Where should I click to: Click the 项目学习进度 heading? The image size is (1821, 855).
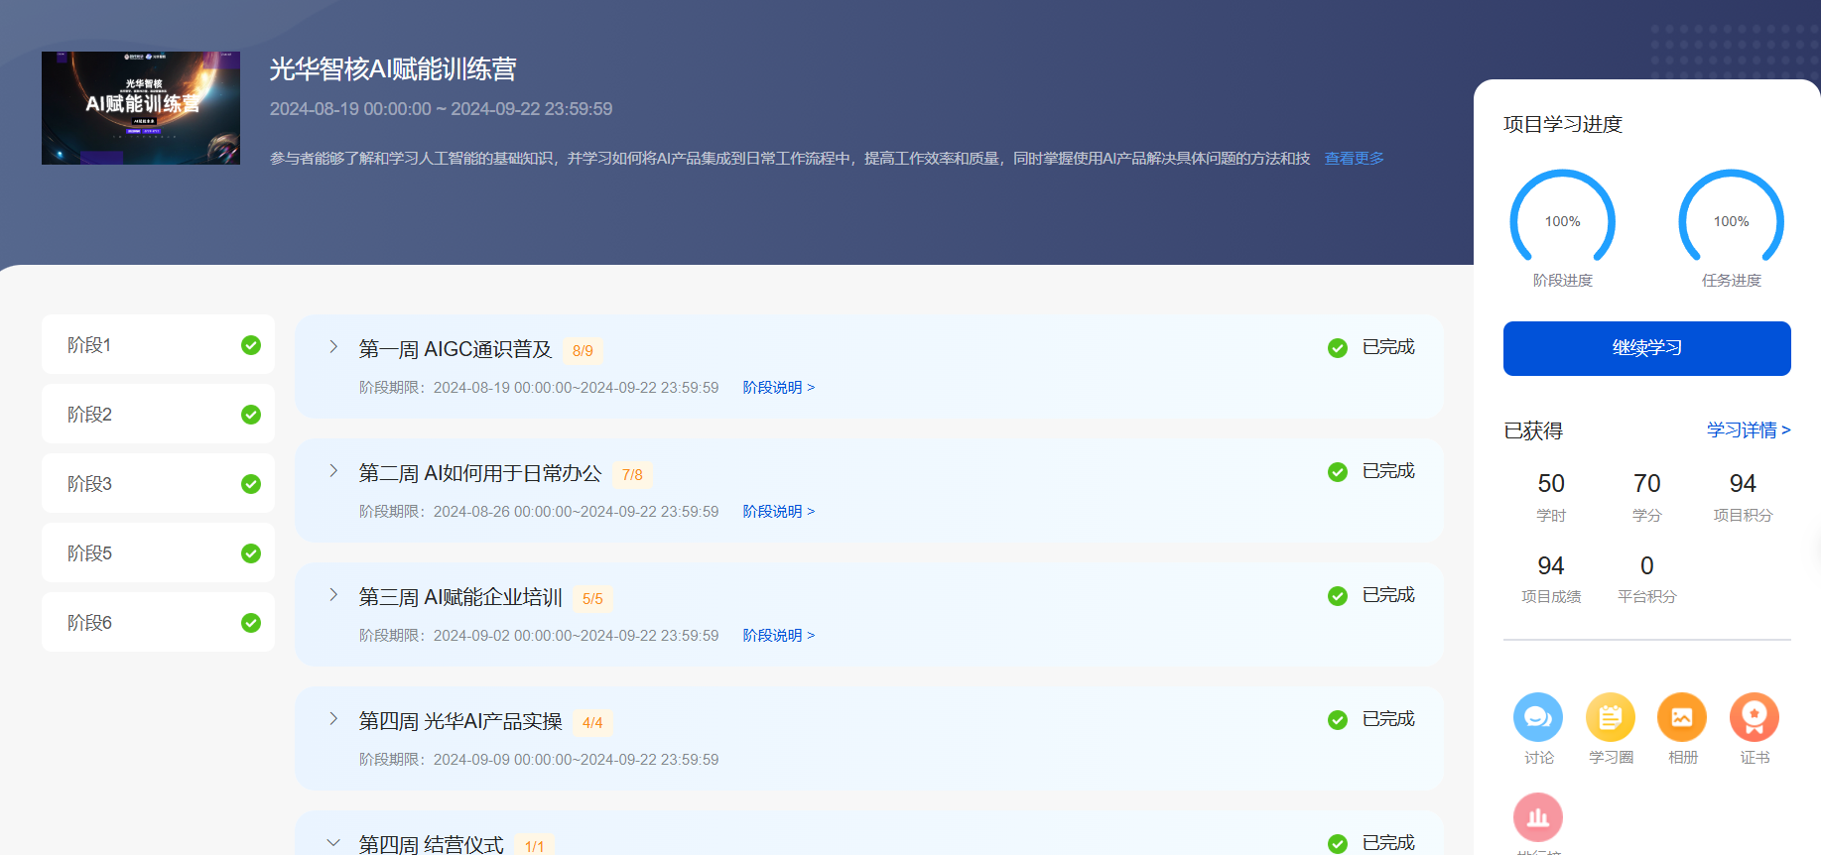(1563, 124)
